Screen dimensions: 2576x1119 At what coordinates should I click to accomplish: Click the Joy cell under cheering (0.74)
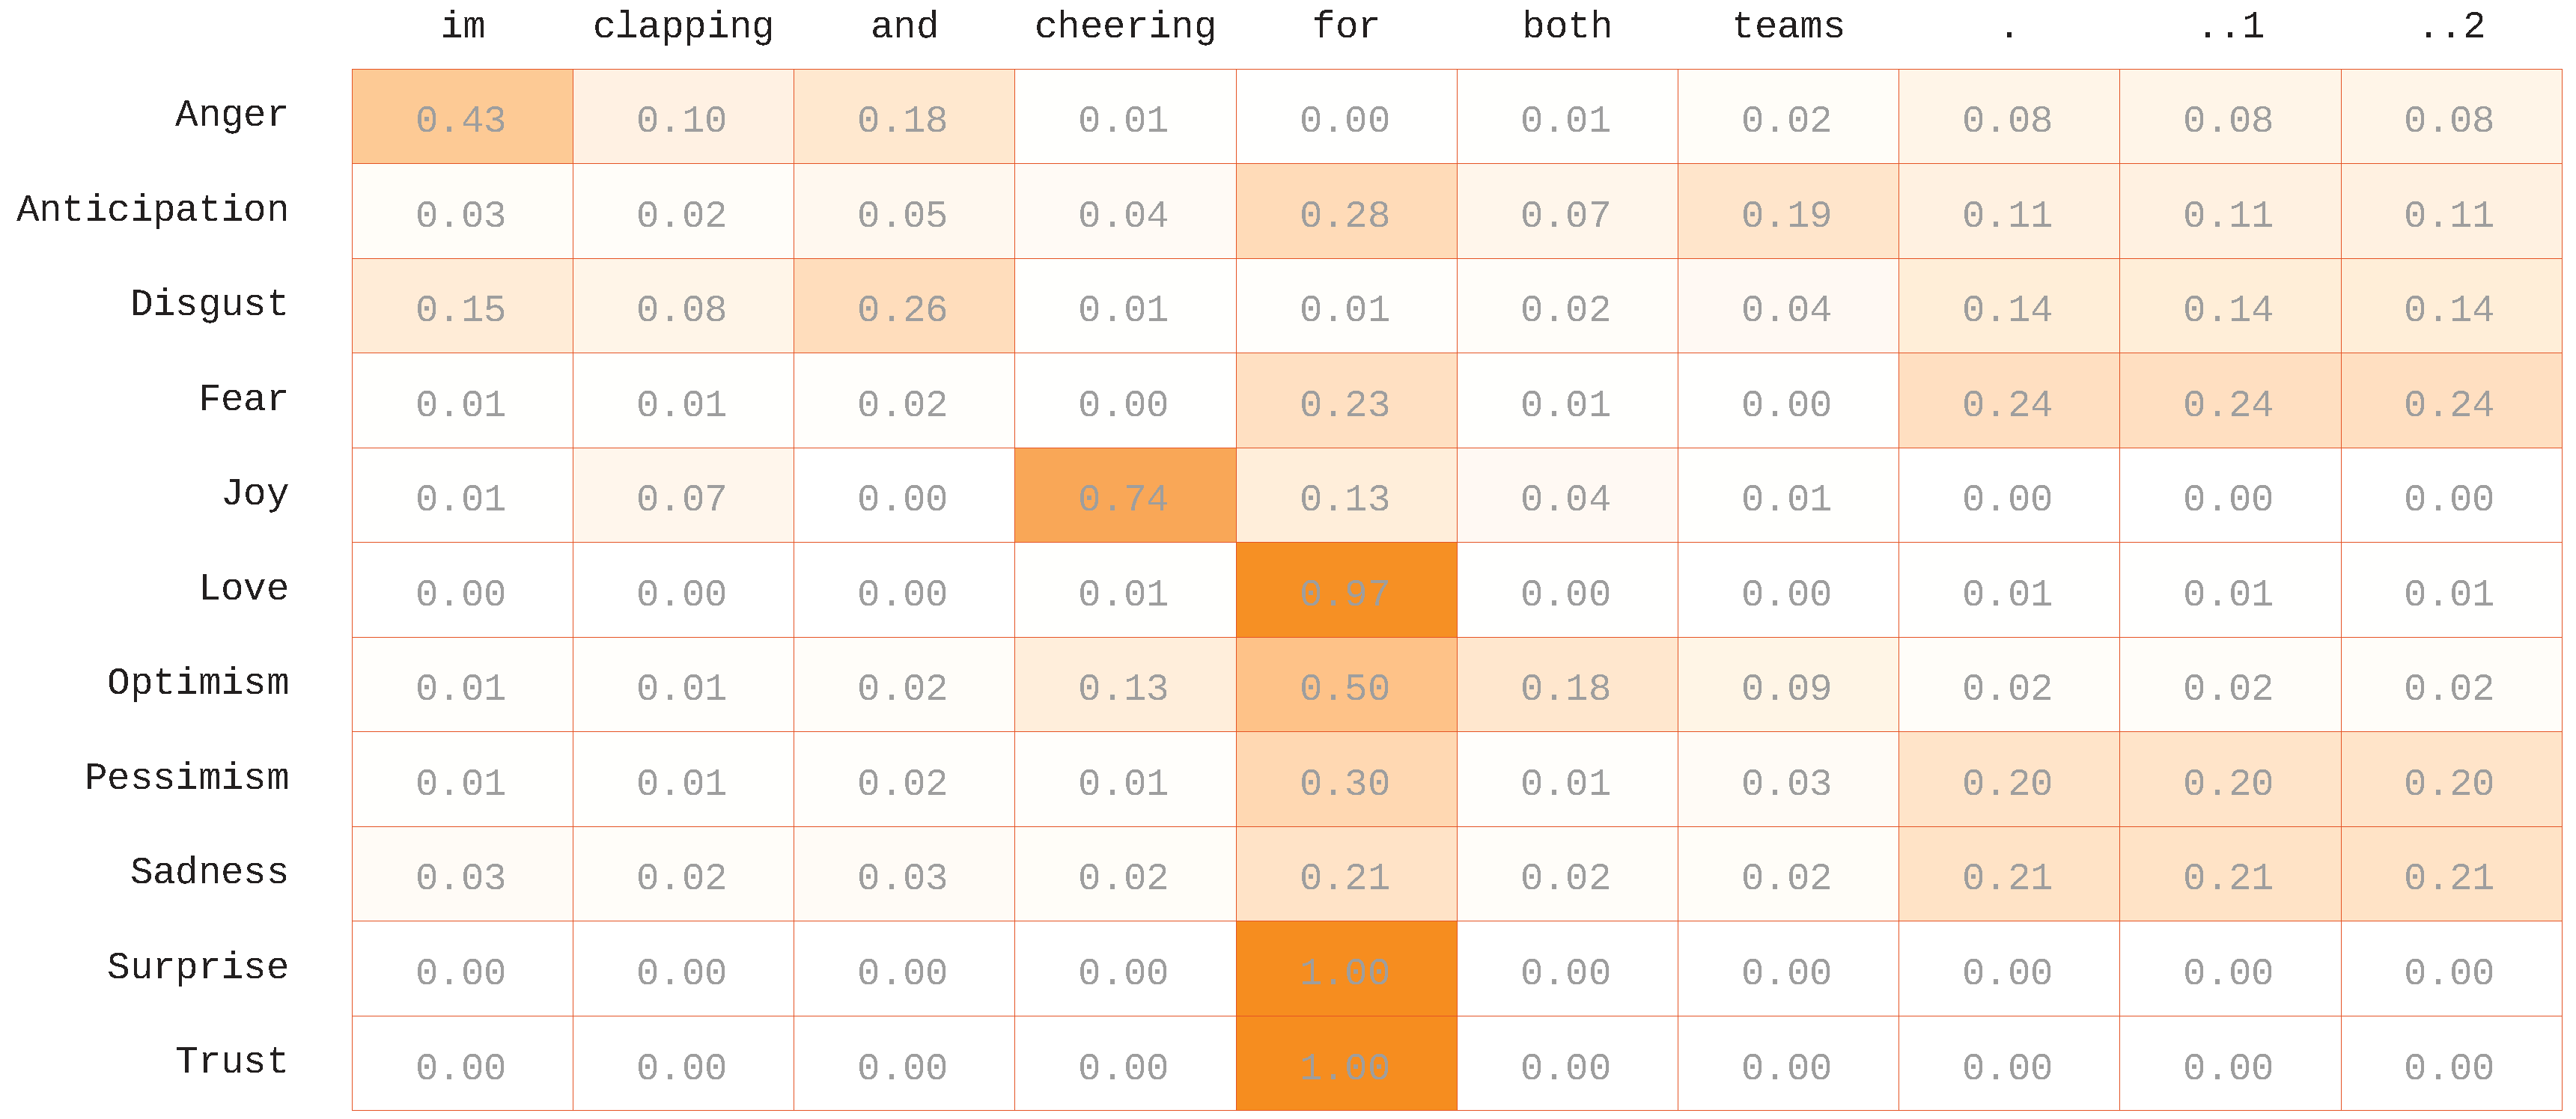[x=1125, y=496]
